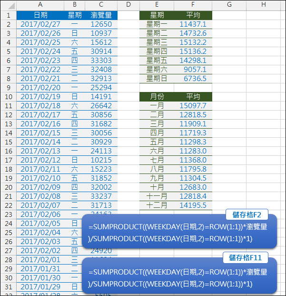This screenshot has width=286, height=296.
Task: Click the 儲存格F2 callout label
Action: click(247, 214)
